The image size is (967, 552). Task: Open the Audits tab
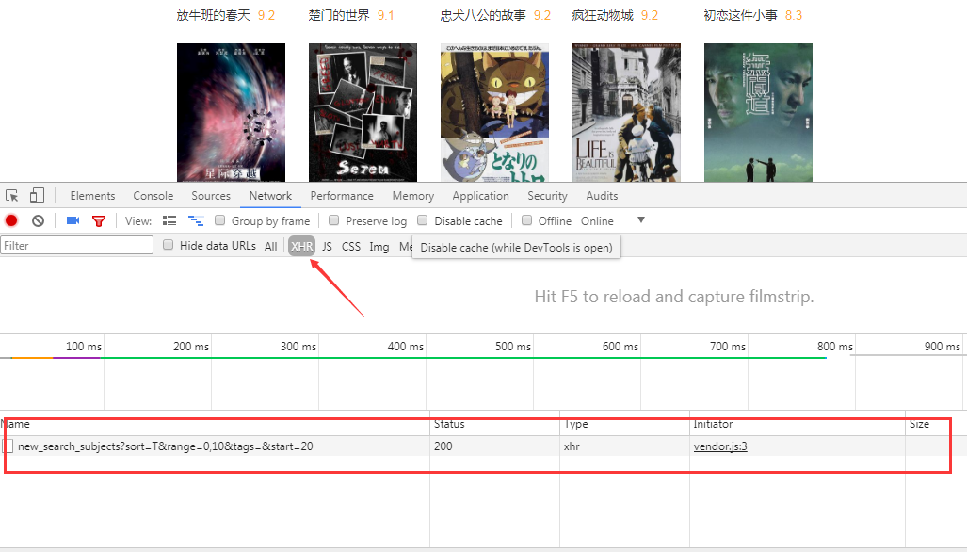tap(602, 196)
